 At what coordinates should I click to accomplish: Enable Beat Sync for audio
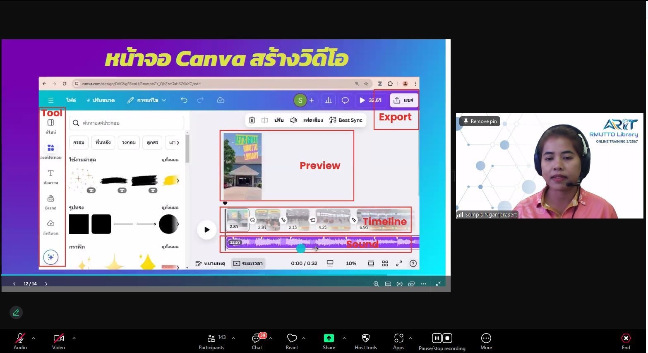coord(346,120)
